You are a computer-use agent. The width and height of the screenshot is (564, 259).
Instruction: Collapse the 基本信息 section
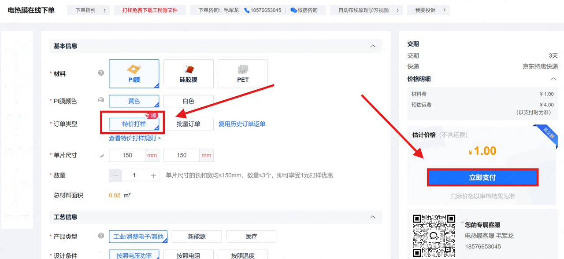pos(373,46)
